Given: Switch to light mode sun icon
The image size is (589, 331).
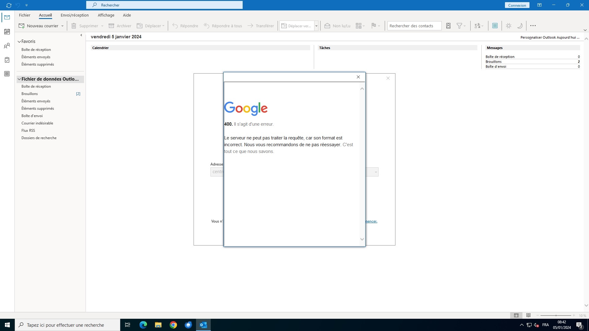Looking at the screenshot, I should click(x=509, y=26).
